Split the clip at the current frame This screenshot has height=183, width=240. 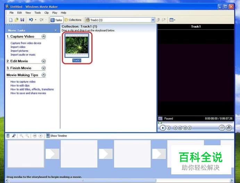pos(222,128)
